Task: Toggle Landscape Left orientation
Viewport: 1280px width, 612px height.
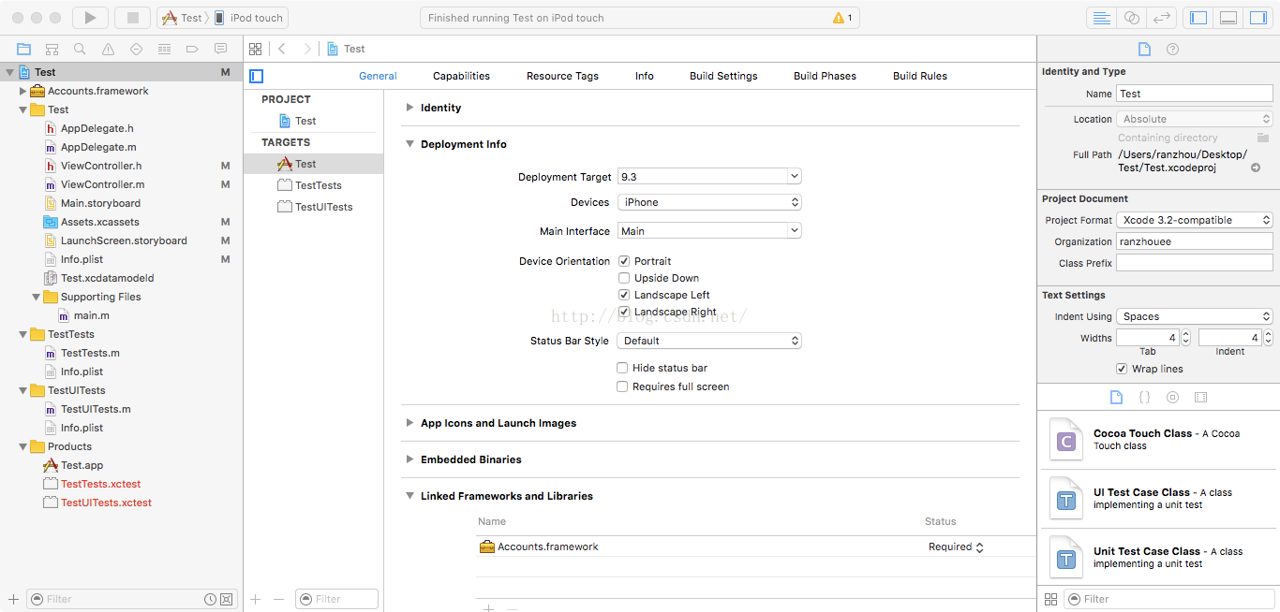Action: pyautogui.click(x=624, y=295)
